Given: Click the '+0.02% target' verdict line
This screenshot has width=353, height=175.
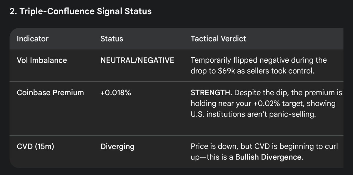Looking at the screenshot, I should [x=263, y=104].
